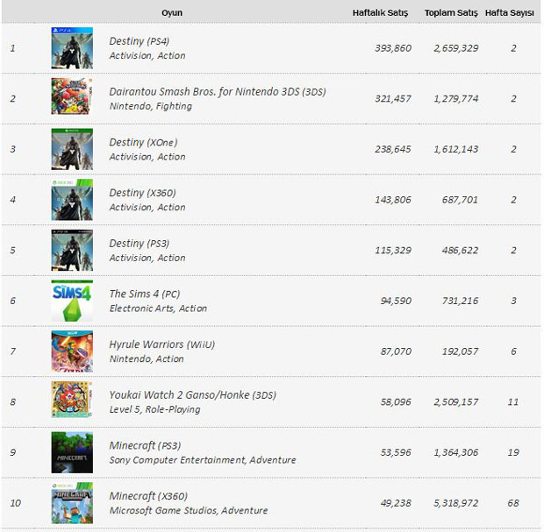This screenshot has width=544, height=532.
Task: Click The Sims 4 cover image
Action: coord(72,301)
